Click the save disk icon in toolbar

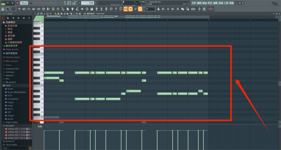[92, 9]
